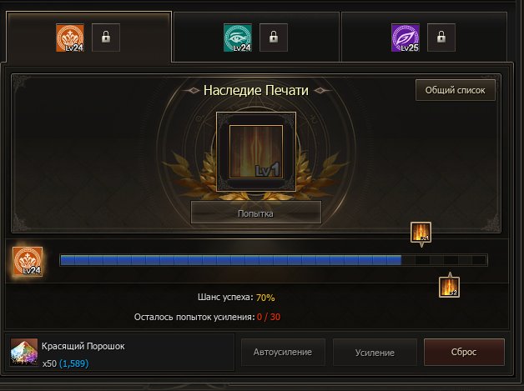Click the flame x1 marker above the progress bar
This screenshot has width=524, height=391.
tap(421, 232)
